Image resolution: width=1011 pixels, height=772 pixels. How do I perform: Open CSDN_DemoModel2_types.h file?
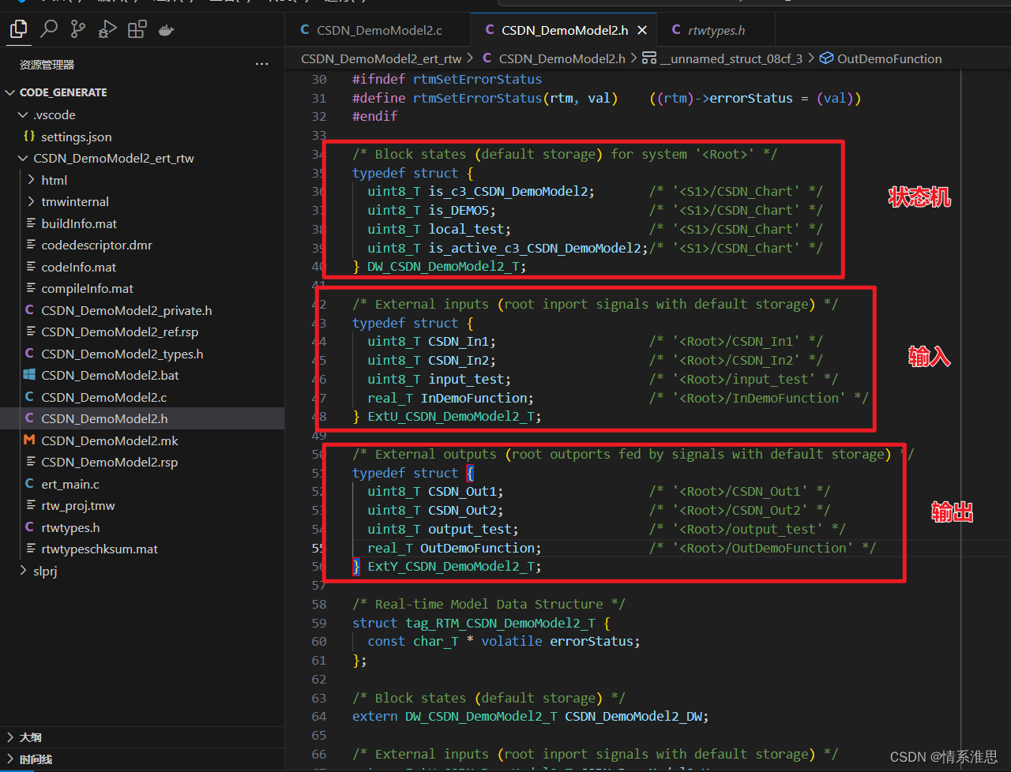pos(142,354)
